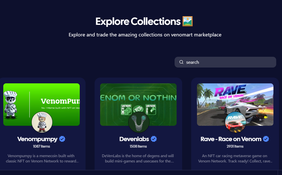Click the Venom Crash game icon
Screen dimensions: 282x175
click(x=150, y=109)
